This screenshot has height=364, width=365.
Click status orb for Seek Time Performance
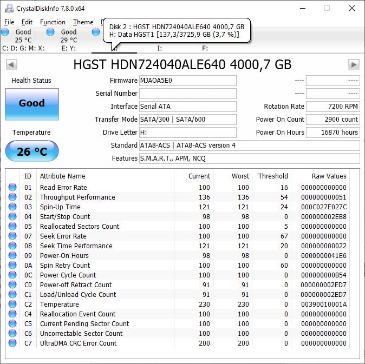tap(12, 246)
